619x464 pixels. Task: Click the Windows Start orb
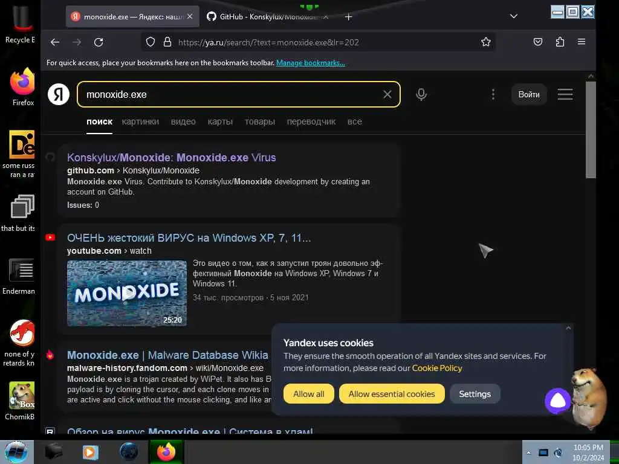16,452
